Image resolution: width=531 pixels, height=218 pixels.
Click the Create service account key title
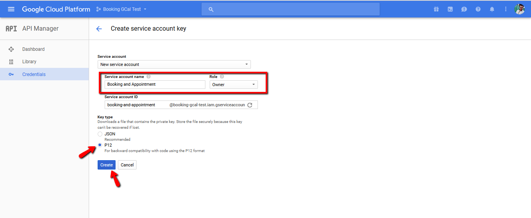149,29
